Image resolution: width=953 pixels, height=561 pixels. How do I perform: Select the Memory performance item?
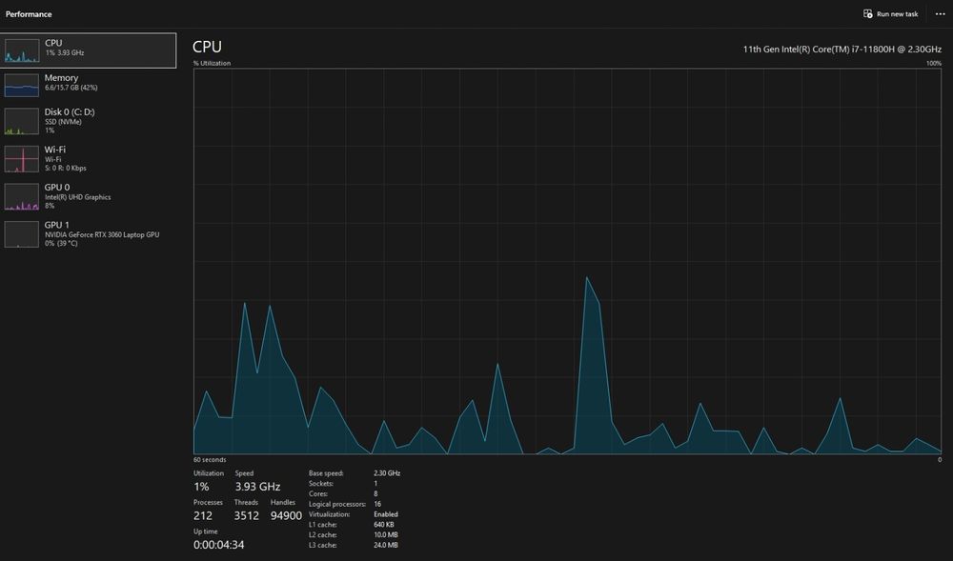tap(88, 85)
